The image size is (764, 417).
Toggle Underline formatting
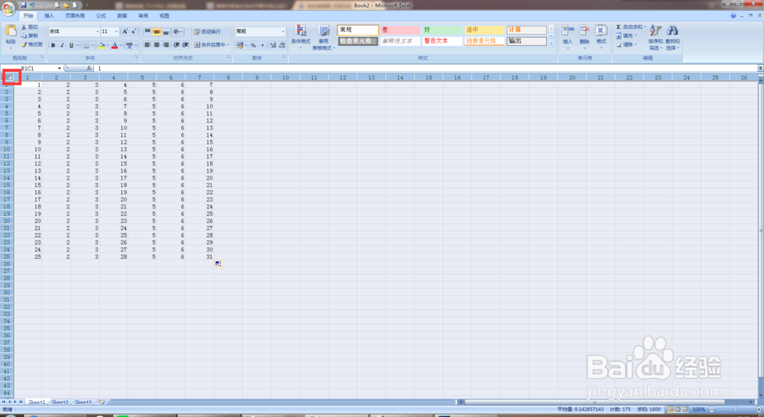coord(71,45)
